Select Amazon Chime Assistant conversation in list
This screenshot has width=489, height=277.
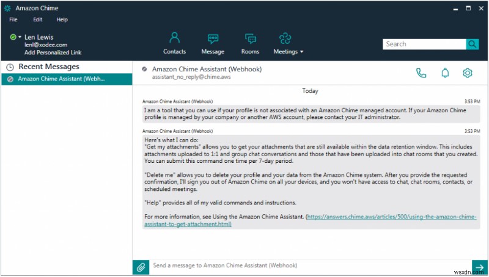[67, 79]
